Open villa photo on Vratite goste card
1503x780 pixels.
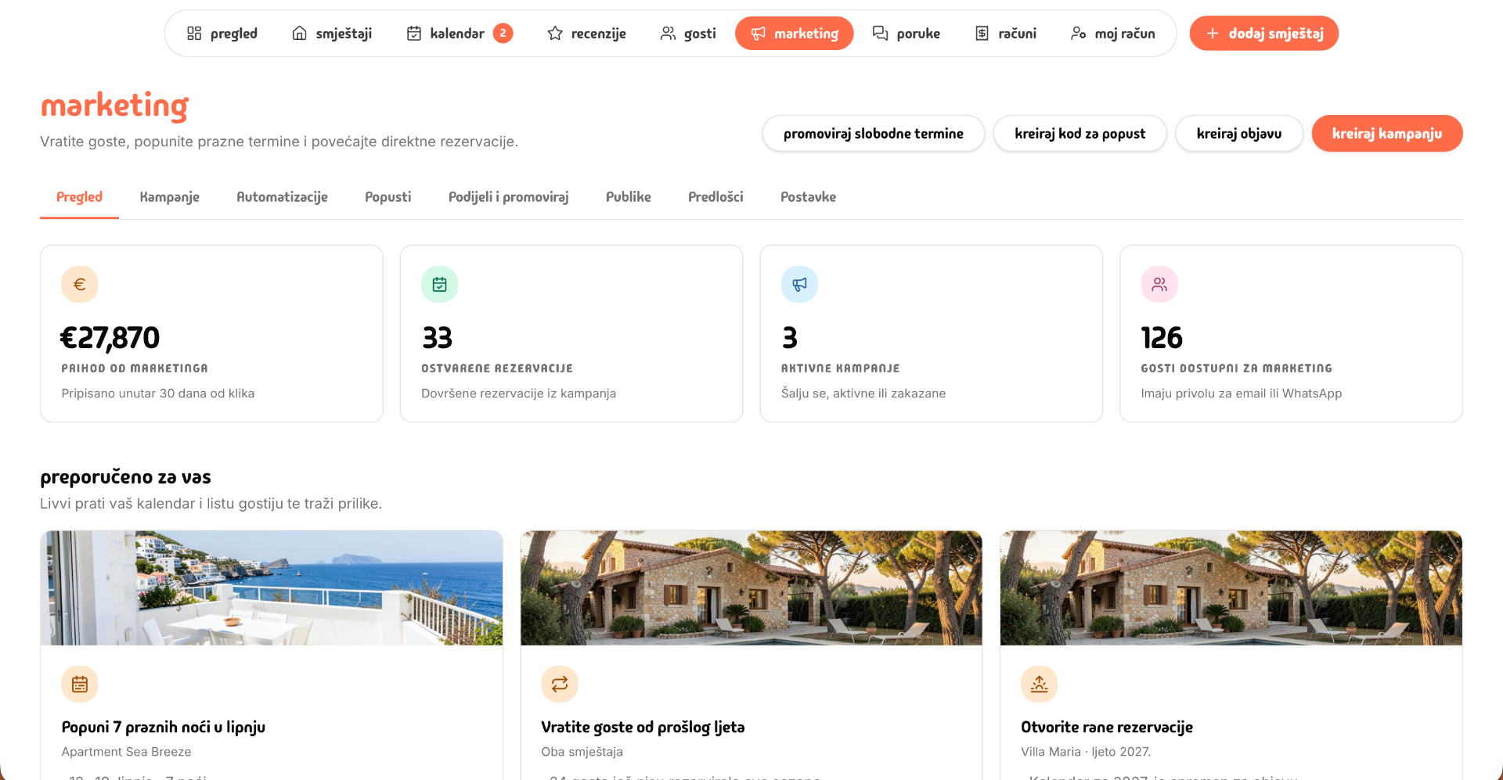(x=751, y=588)
